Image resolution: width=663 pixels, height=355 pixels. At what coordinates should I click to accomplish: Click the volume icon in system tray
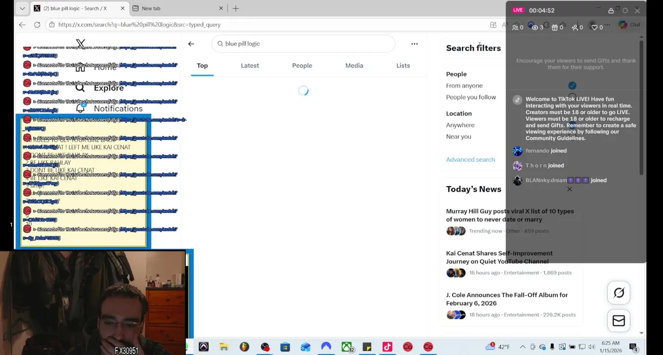tap(591, 347)
